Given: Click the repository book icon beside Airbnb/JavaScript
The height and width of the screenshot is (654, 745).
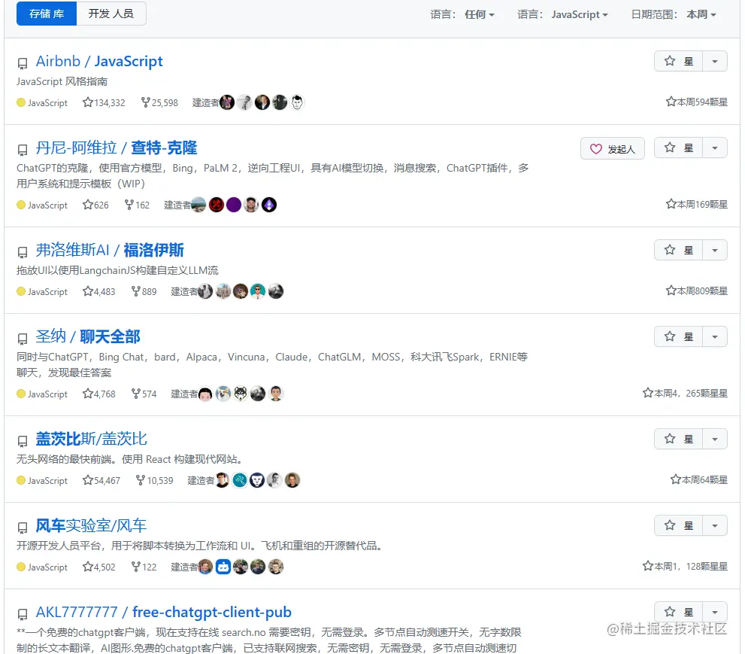Looking at the screenshot, I should click(22, 63).
